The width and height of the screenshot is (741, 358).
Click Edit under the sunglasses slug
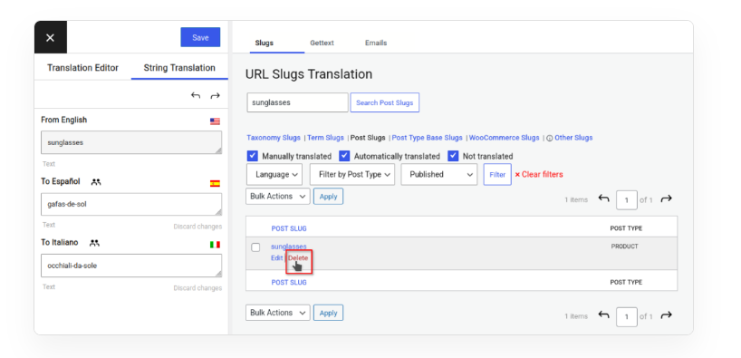[277, 258]
